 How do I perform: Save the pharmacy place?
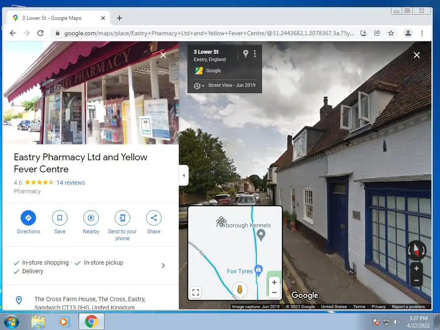[x=60, y=218]
